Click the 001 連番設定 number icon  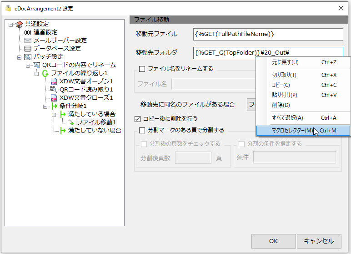28,32
